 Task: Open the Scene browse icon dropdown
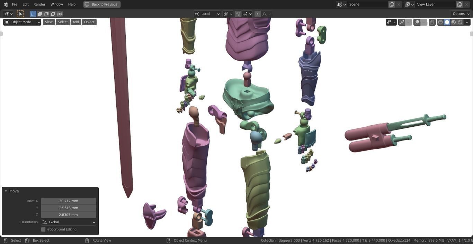(x=342, y=4)
